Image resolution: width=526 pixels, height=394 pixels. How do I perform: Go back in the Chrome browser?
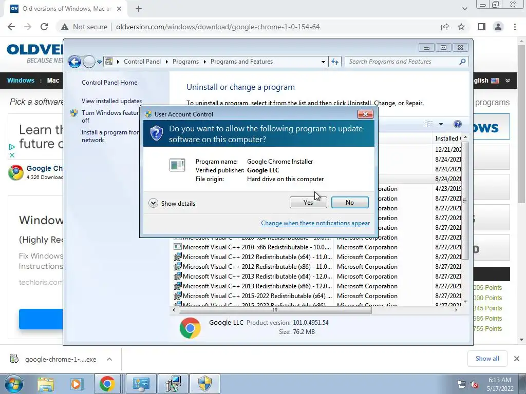(x=11, y=27)
